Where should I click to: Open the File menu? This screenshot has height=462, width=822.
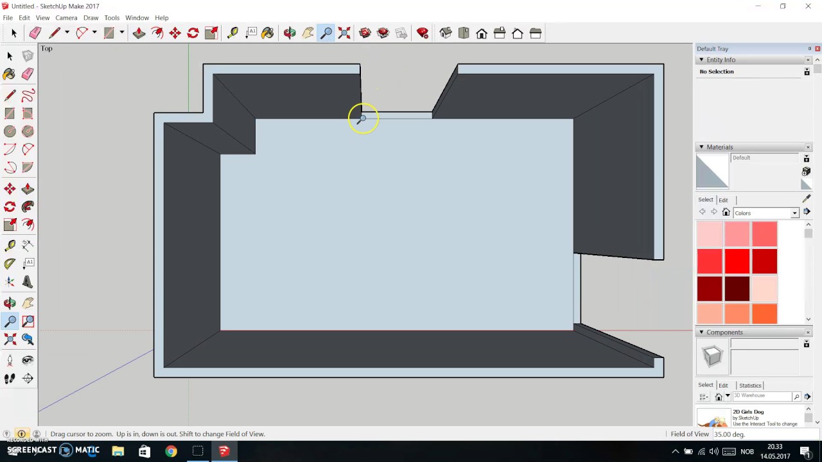coord(8,18)
